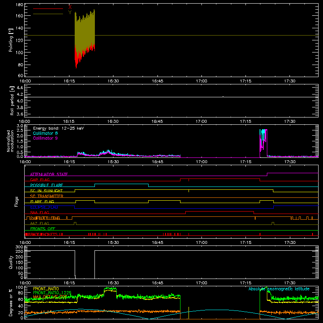Click the modulation spike near 17:20
The width and height of the screenshot is (323, 323).
point(263,143)
